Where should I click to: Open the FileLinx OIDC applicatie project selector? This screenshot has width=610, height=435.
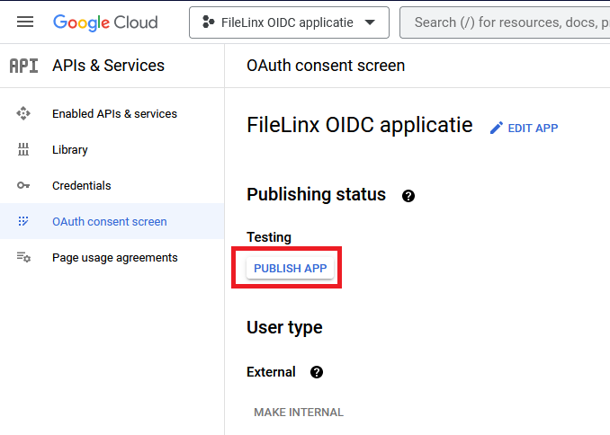[x=289, y=22]
